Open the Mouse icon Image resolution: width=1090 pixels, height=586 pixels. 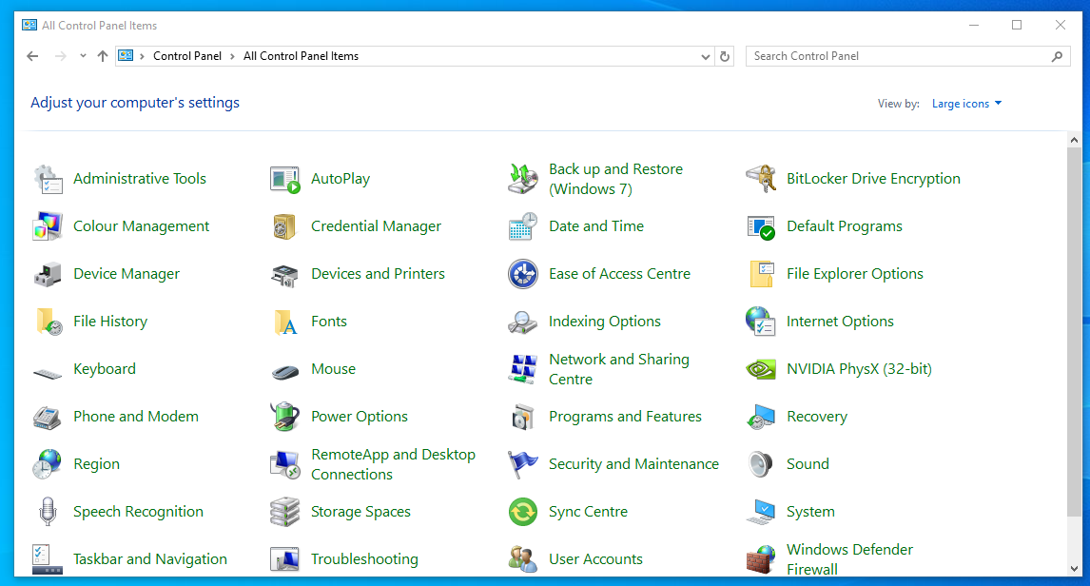coord(285,370)
